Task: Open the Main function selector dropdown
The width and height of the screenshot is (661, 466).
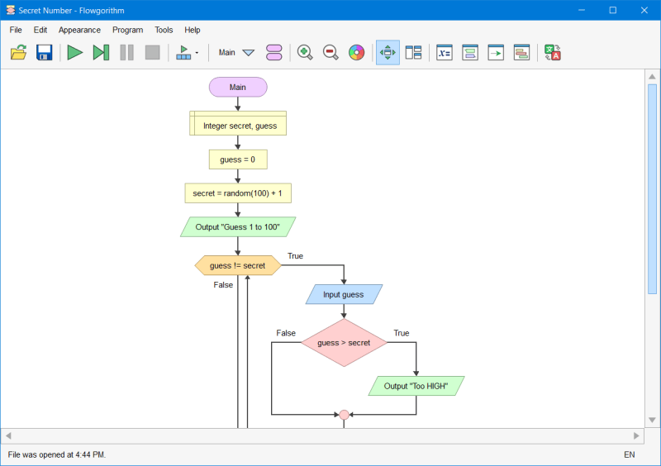Action: [249, 53]
